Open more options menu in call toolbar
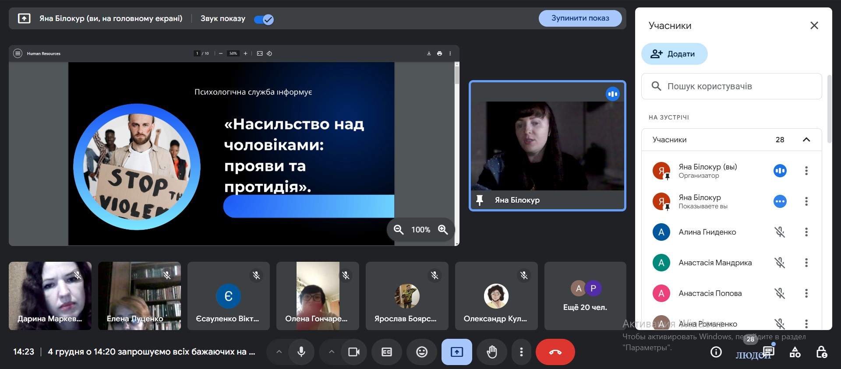The height and width of the screenshot is (369, 841). 521,352
